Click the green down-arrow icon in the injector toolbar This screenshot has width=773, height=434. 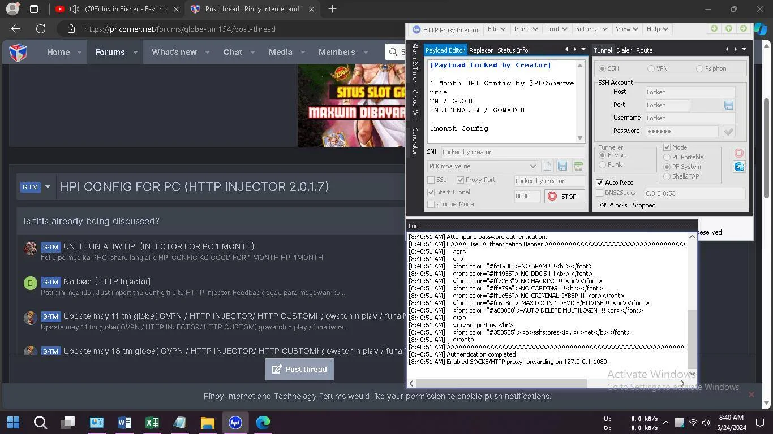714,29
